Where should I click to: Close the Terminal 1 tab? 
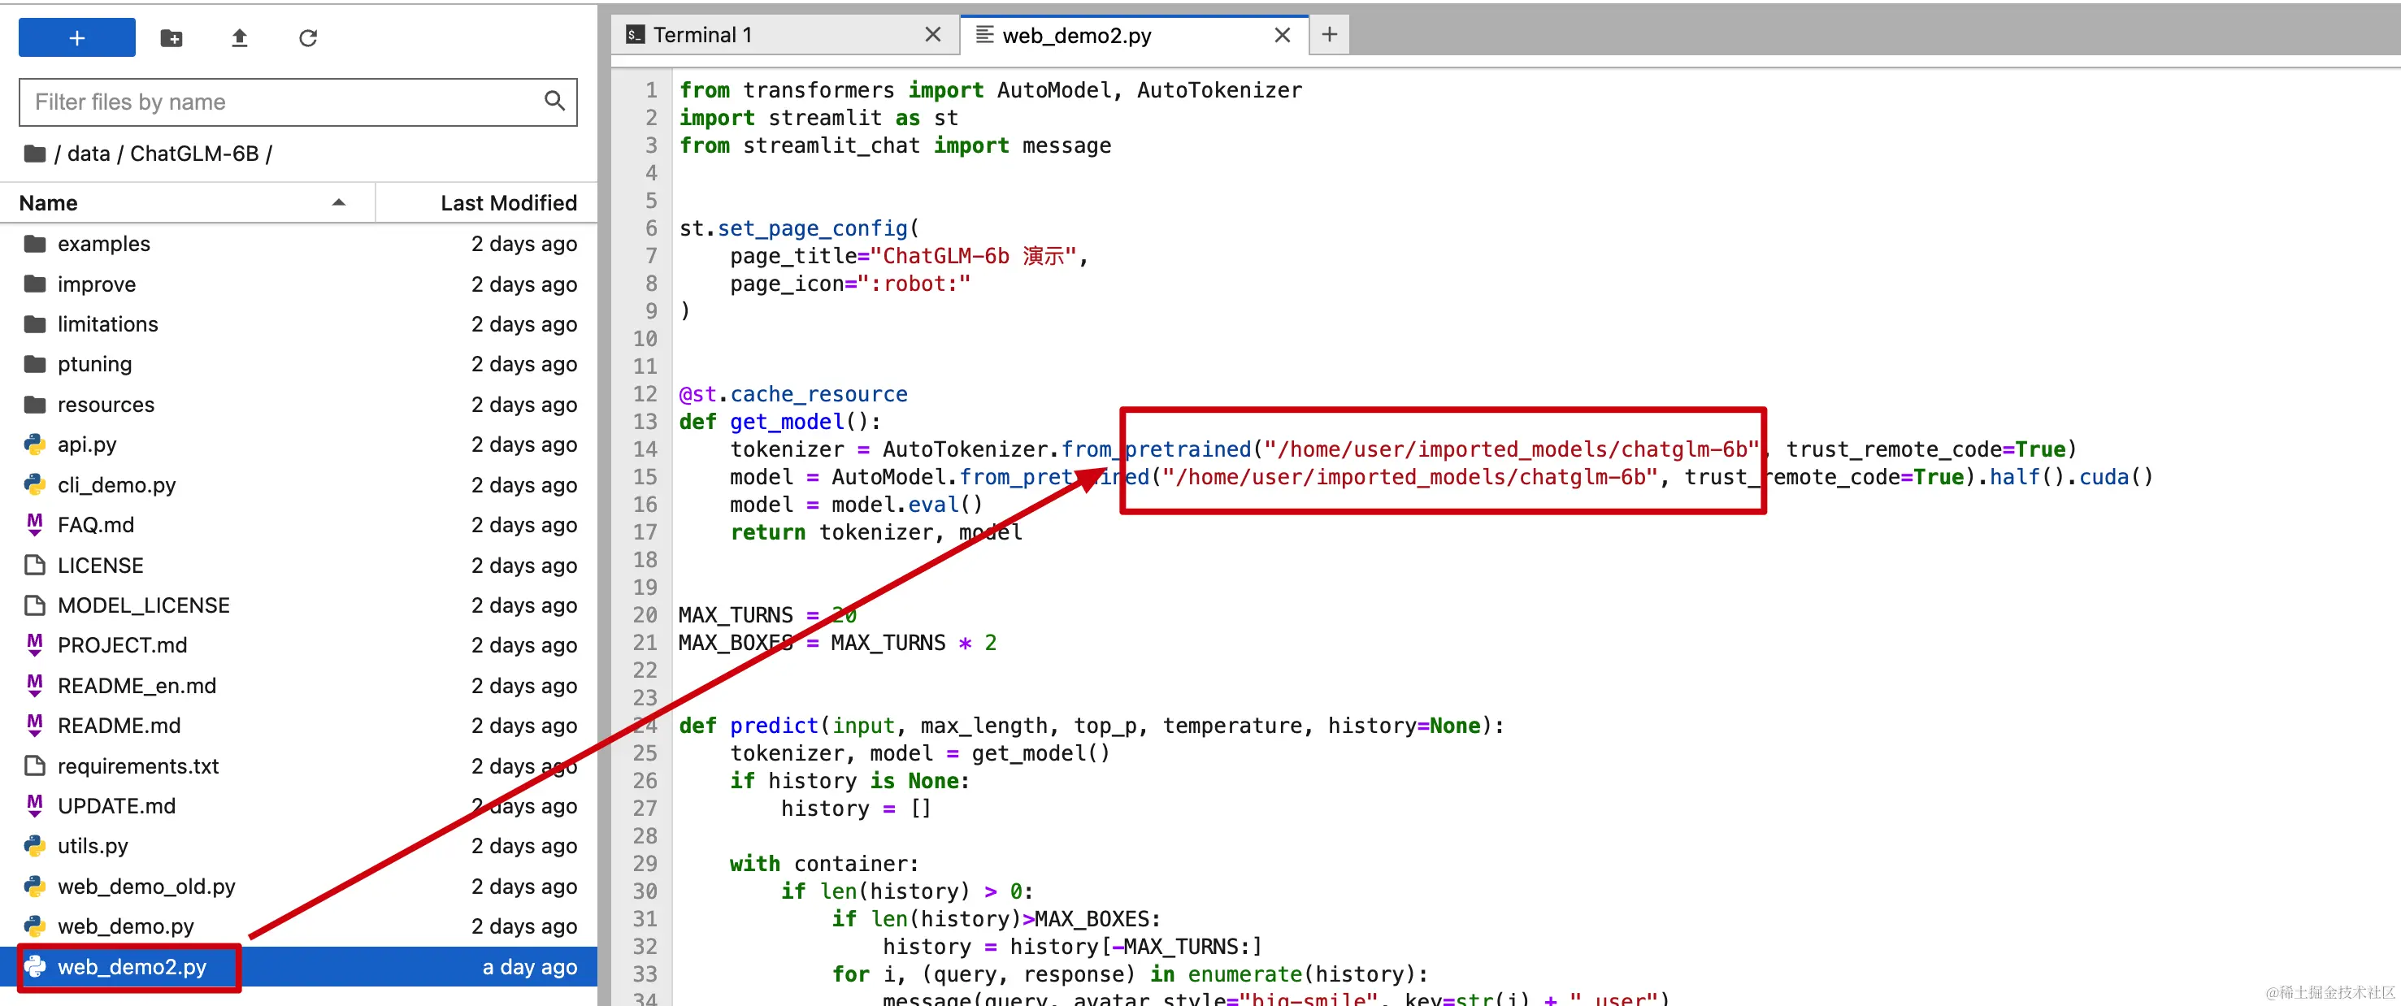(x=932, y=36)
